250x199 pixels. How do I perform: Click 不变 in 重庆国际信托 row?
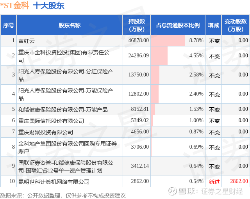[x=214, y=121]
